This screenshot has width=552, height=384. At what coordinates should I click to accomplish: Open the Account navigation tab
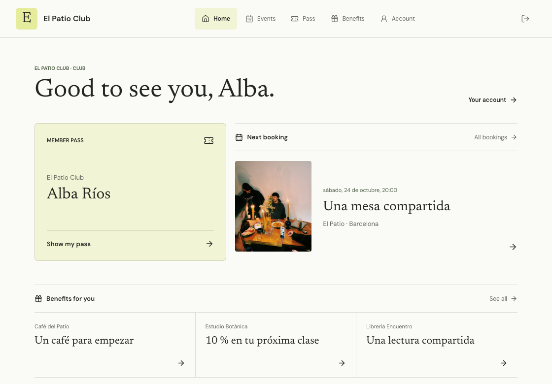click(398, 19)
